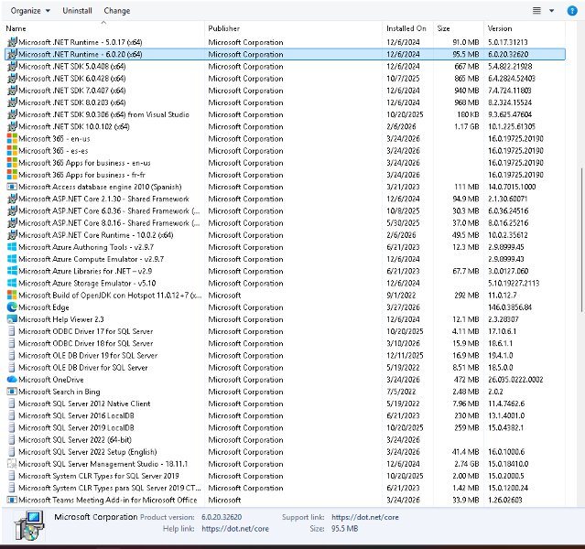
Task: Click the Microsoft OneDrive cloud icon
Action: [12, 380]
